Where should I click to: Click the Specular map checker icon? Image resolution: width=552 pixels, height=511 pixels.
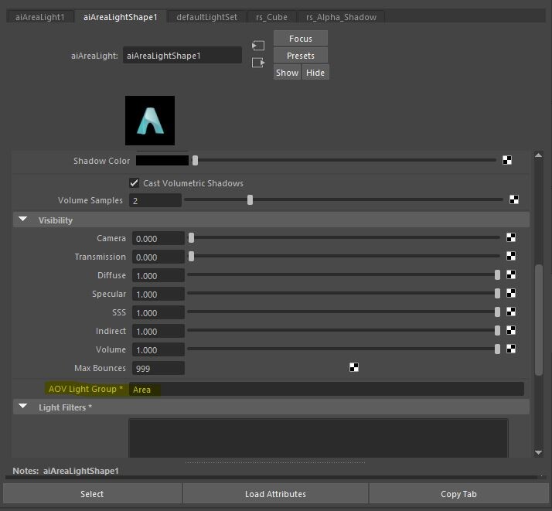click(x=511, y=293)
